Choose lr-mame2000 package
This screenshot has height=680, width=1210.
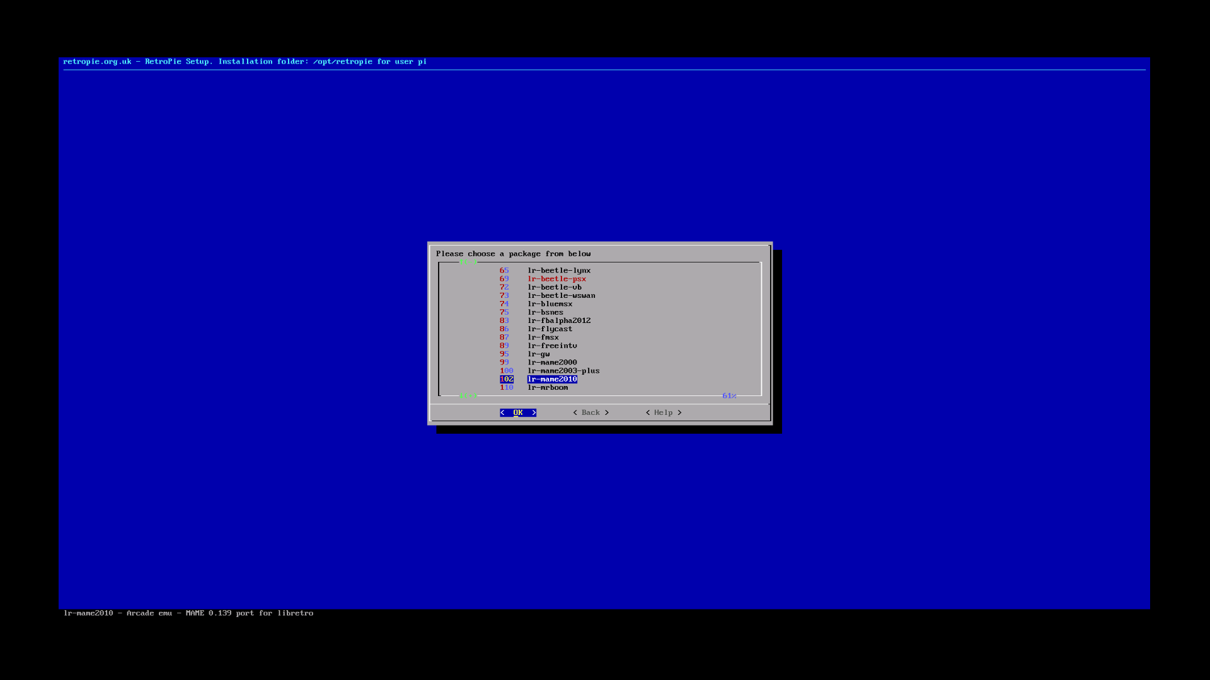[x=552, y=362]
